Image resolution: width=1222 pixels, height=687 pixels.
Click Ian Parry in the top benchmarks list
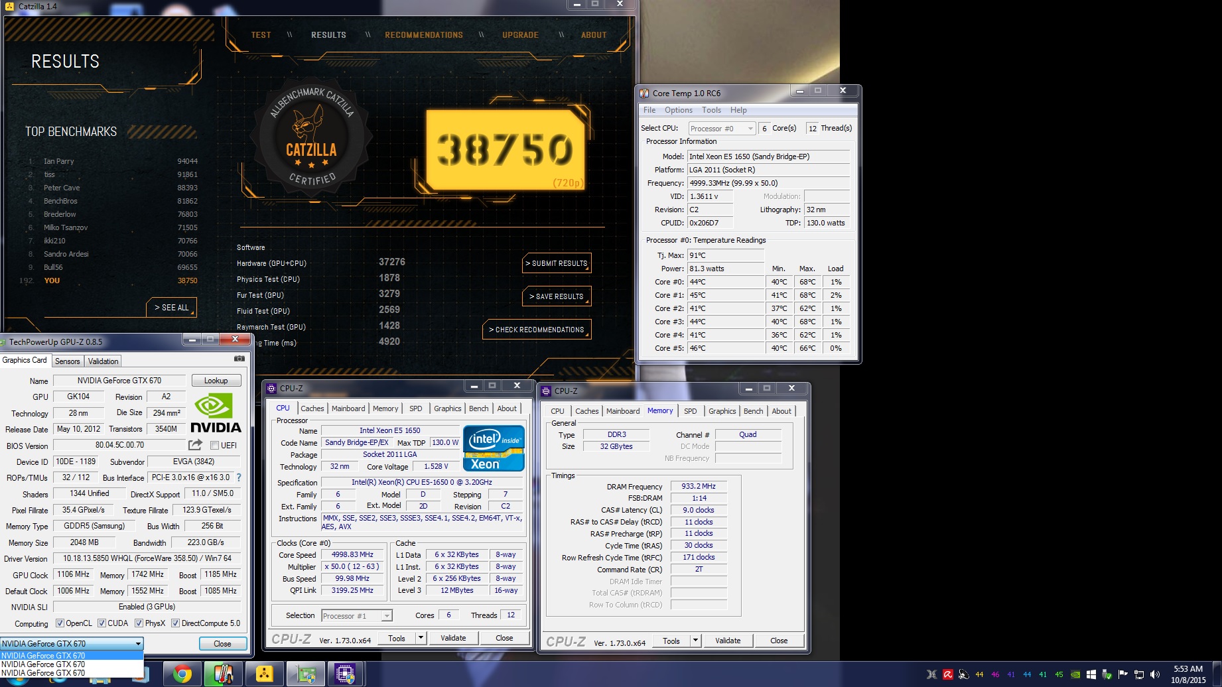tap(58, 161)
